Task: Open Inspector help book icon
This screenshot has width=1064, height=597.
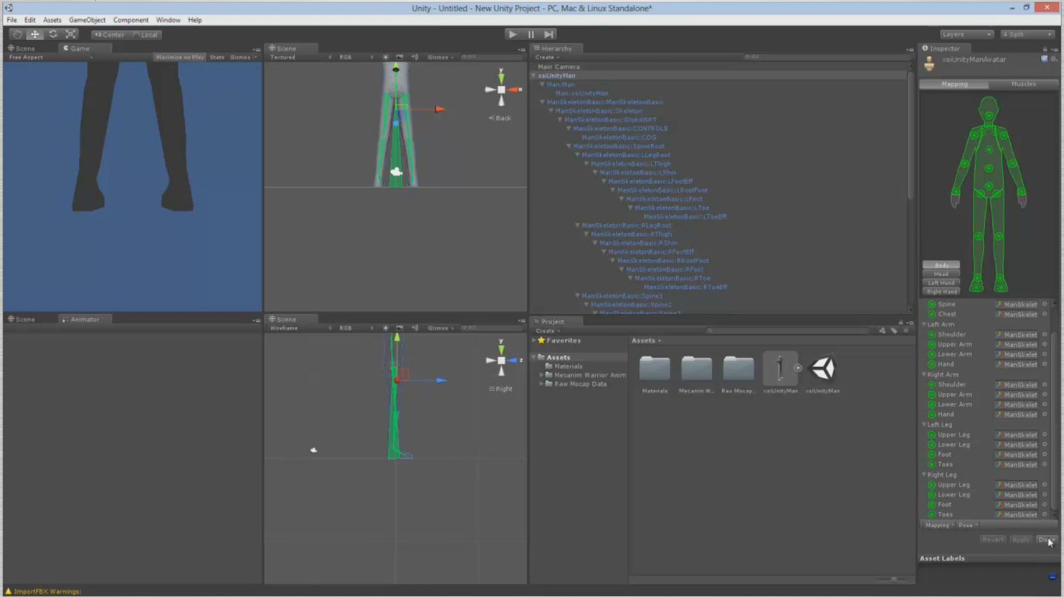Action: click(1044, 59)
